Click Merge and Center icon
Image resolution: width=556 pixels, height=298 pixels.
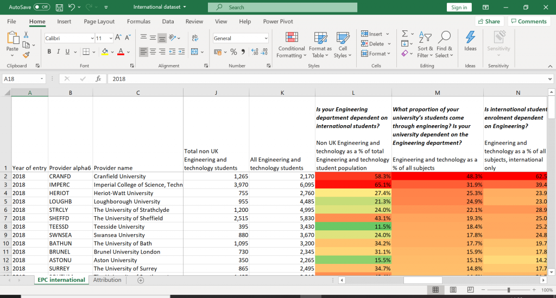pos(195,51)
